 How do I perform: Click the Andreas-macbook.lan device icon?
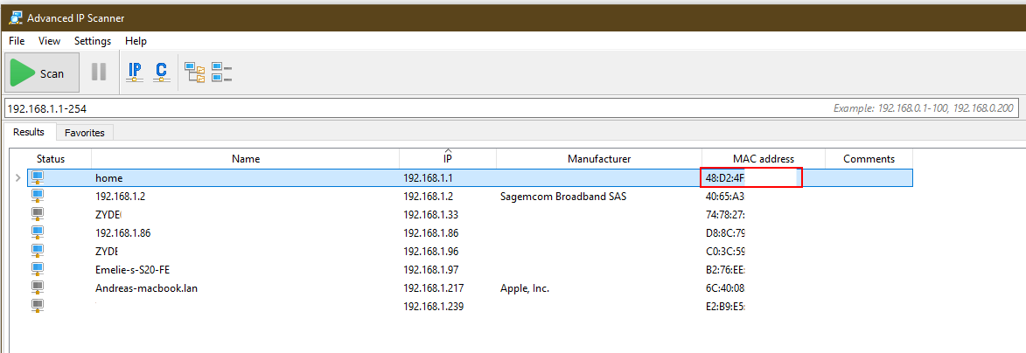(38, 288)
